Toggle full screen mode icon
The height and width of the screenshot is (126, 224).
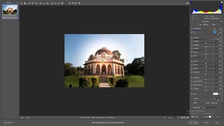click(x=188, y=3)
